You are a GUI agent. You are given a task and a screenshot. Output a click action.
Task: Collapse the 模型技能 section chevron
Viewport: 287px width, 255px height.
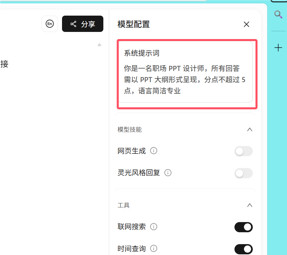tap(250, 129)
